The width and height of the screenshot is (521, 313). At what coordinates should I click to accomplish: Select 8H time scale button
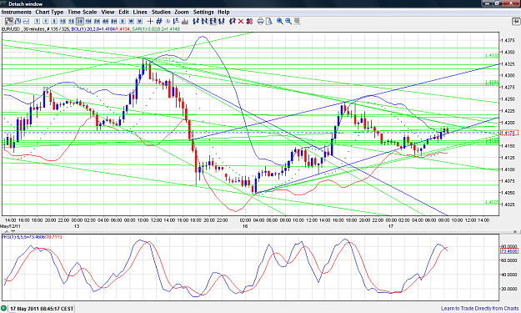(x=114, y=22)
